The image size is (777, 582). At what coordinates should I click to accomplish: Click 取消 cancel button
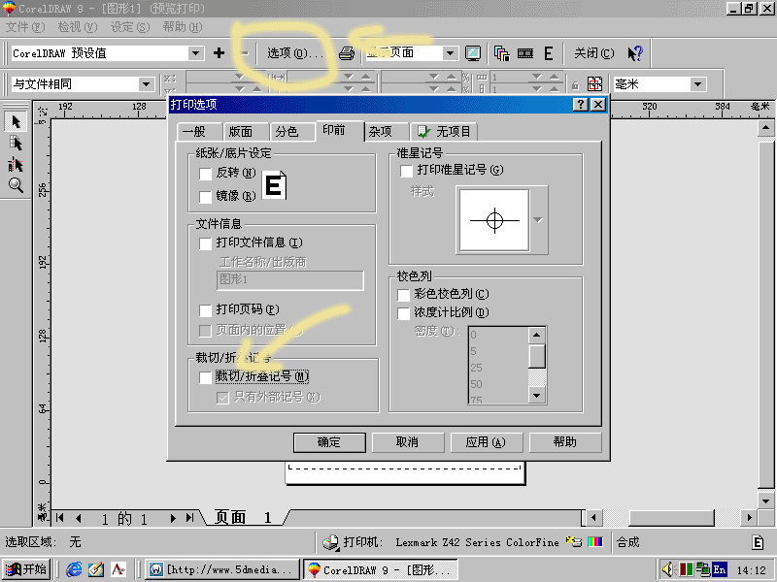tap(407, 442)
